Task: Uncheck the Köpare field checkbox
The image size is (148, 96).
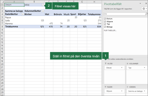Action: (x=105, y=21)
